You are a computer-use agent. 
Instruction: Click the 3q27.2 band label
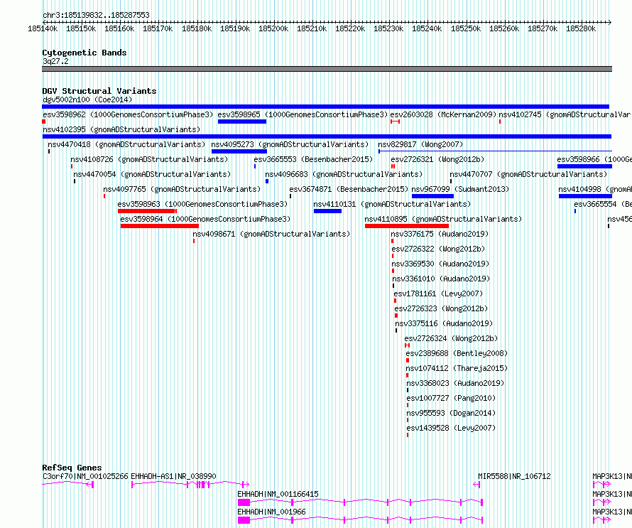pyautogui.click(x=55, y=61)
